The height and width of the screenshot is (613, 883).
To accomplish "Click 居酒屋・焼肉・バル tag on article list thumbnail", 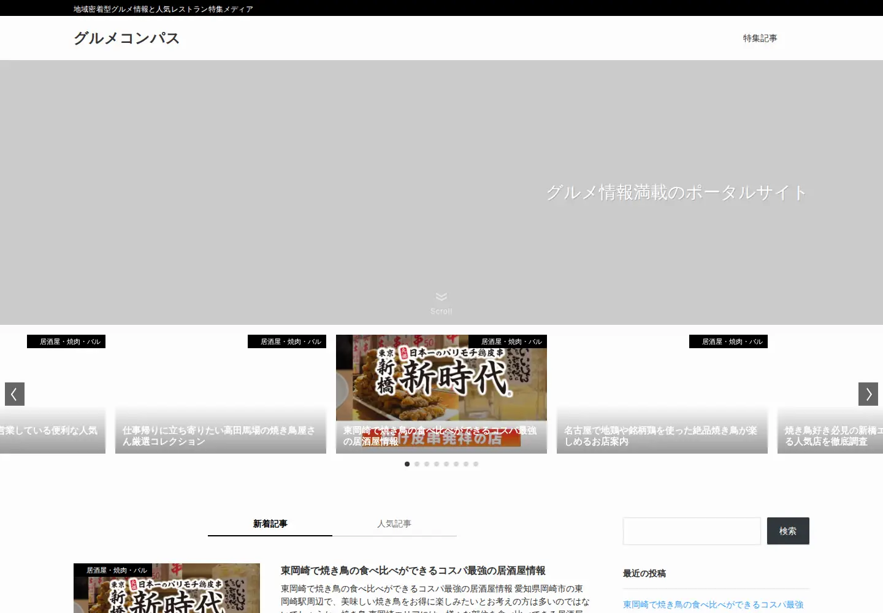I will click(113, 570).
